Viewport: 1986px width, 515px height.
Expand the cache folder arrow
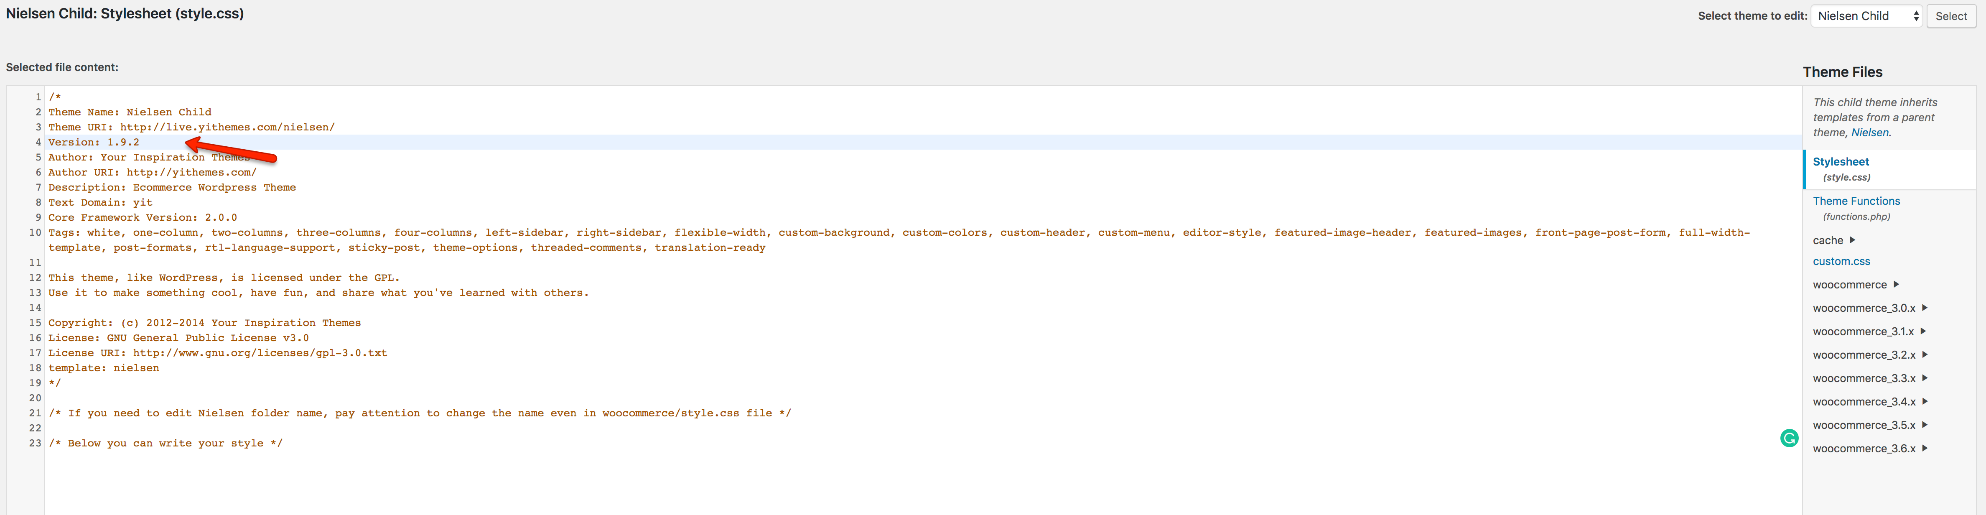point(1853,240)
